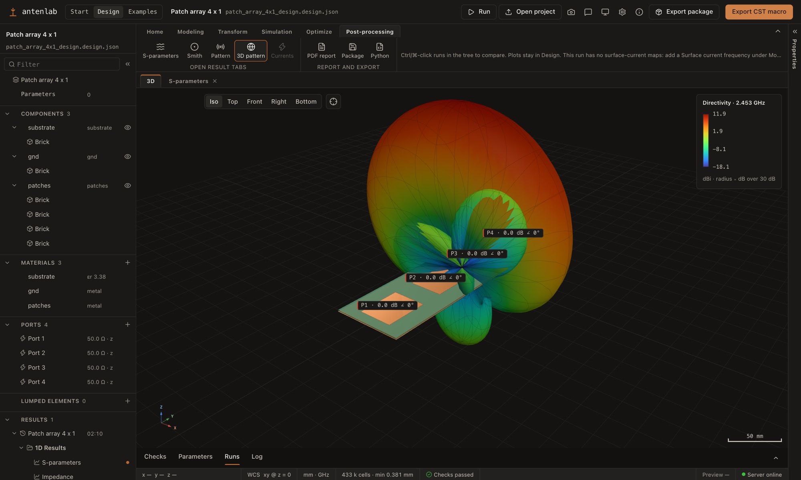Collapse the left tree sidebar
The height and width of the screenshot is (480, 801).
pyautogui.click(x=128, y=64)
